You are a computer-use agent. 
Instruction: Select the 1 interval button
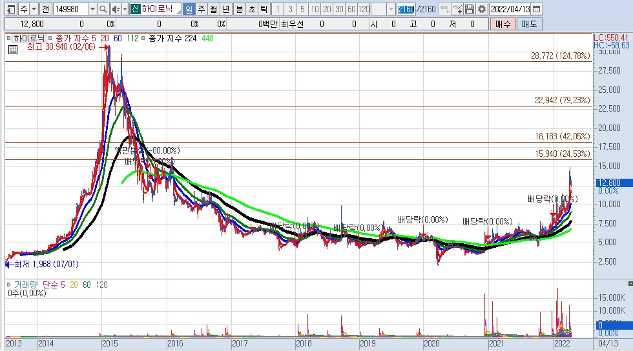tap(277, 9)
